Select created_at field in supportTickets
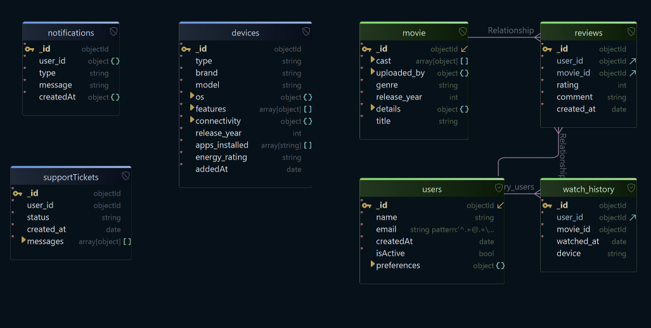Image resolution: width=651 pixels, height=328 pixels. pyautogui.click(x=71, y=229)
